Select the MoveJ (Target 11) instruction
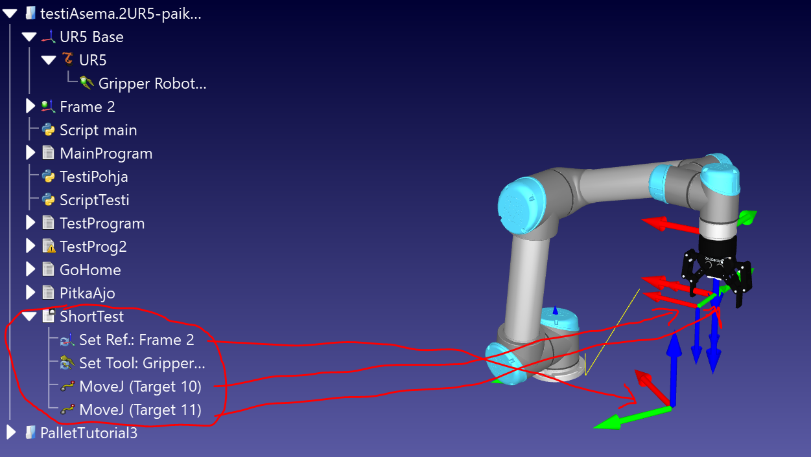Screen dimensions: 811x457 [140, 410]
